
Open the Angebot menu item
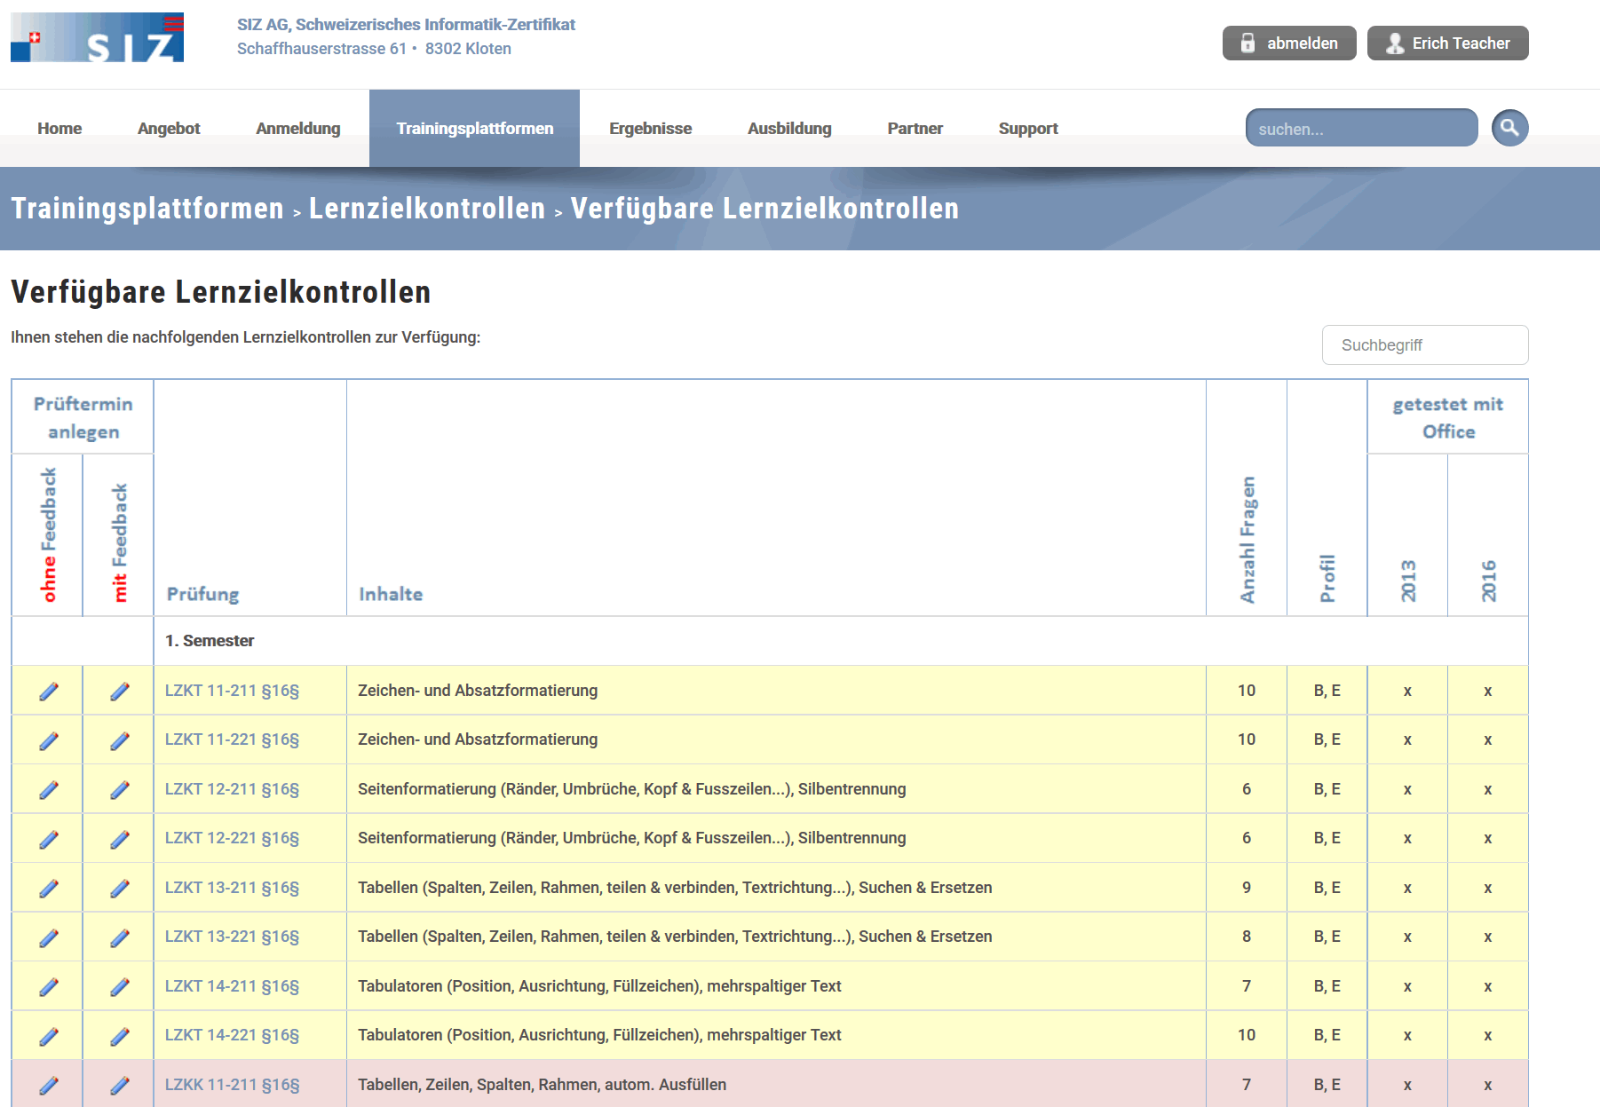coord(169,129)
